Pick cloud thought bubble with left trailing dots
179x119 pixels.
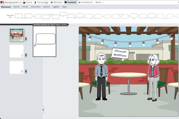click(170, 16)
